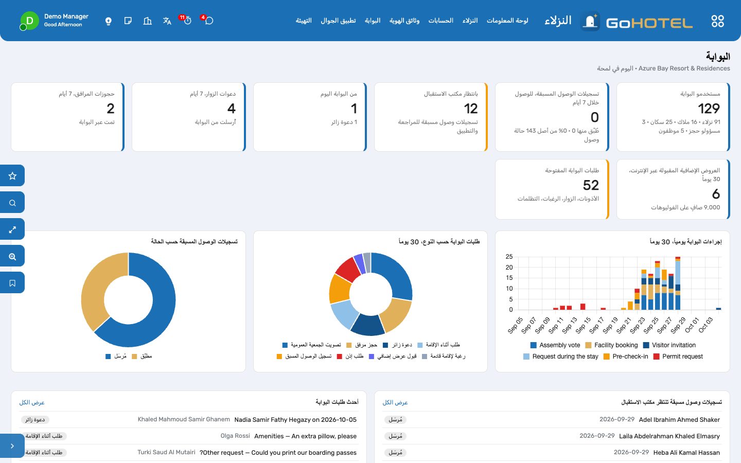Viewport: 741px width, 463px height.
Task: Toggle the Permit request legend swatch
Action: (657, 357)
